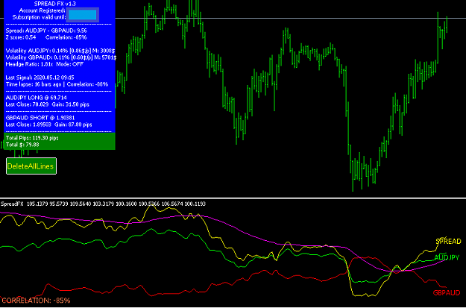This screenshot has height=308, width=466.
Task: Click the 'Z score: 0.54' value
Action: [21, 37]
